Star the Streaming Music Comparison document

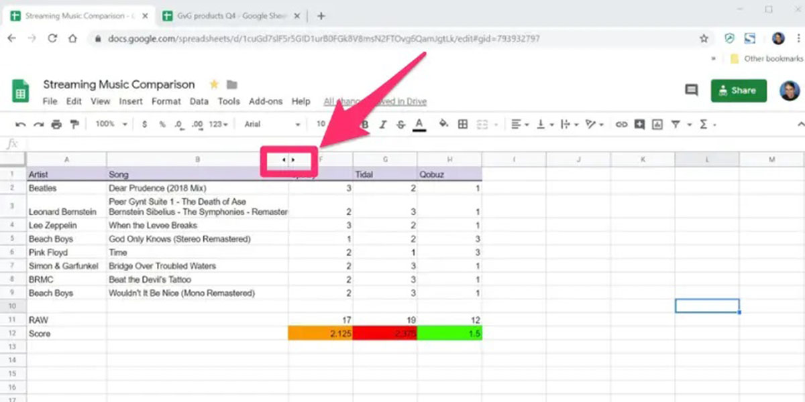click(214, 84)
